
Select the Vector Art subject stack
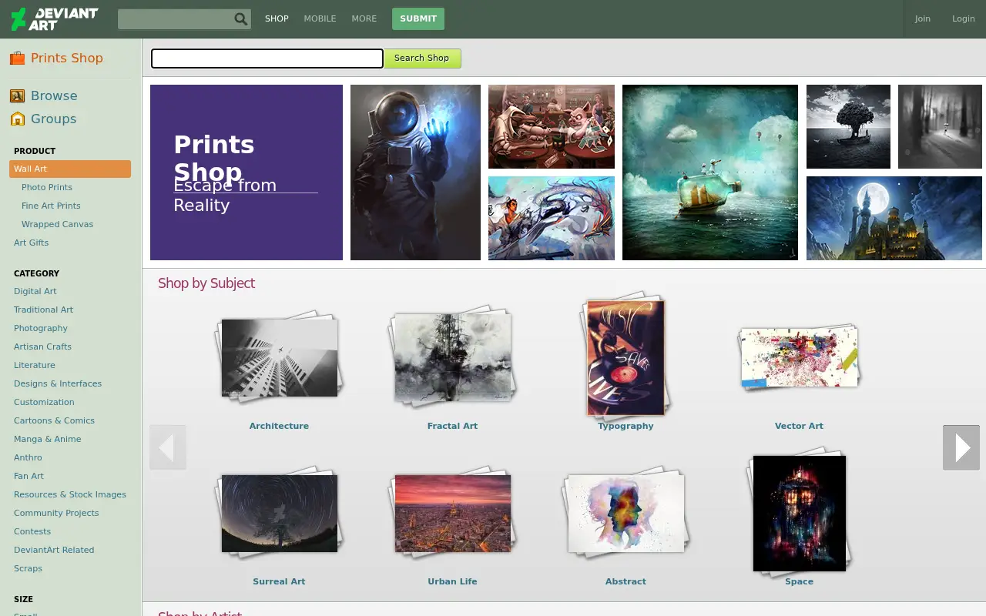pyautogui.click(x=799, y=357)
